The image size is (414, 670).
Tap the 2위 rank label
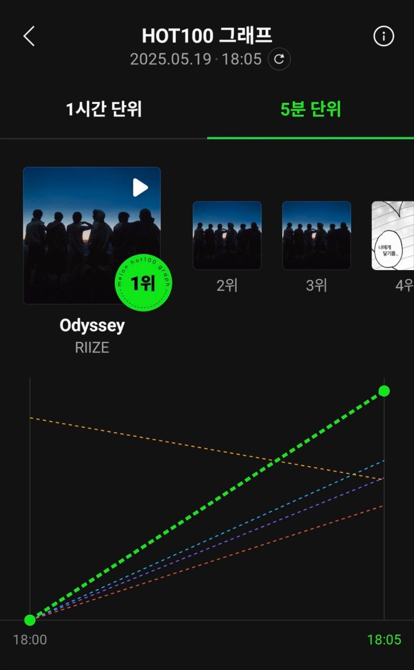(227, 285)
